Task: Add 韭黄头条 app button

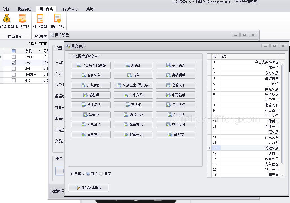Action: [x=133, y=135]
